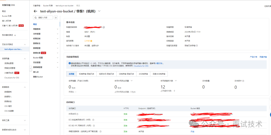This screenshot has width=271, height=135.
Task: Open 产品价格 link
Action: pos(253,57)
